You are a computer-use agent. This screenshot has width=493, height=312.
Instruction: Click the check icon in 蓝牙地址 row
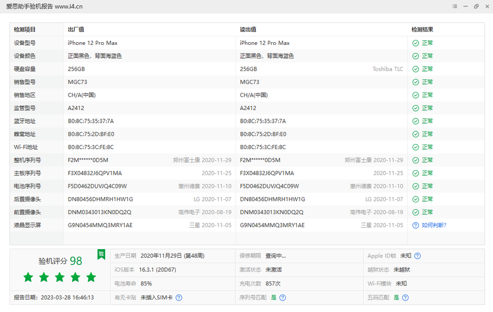click(416, 122)
